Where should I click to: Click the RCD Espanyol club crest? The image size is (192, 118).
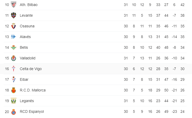14,111
